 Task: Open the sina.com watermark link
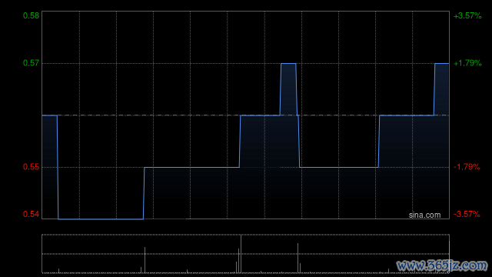[x=424, y=215]
